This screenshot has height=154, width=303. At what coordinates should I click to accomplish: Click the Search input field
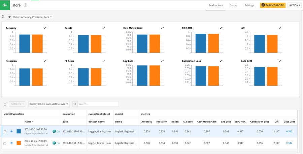98,104
